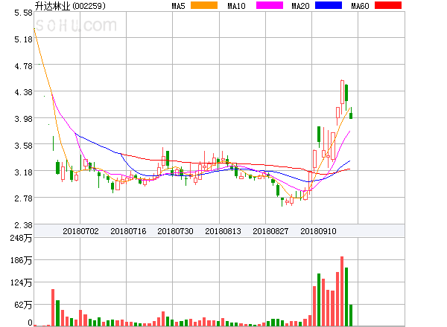Click the 124万 volume axis label
Screen dimensions: 447x327
click(x=21, y=282)
